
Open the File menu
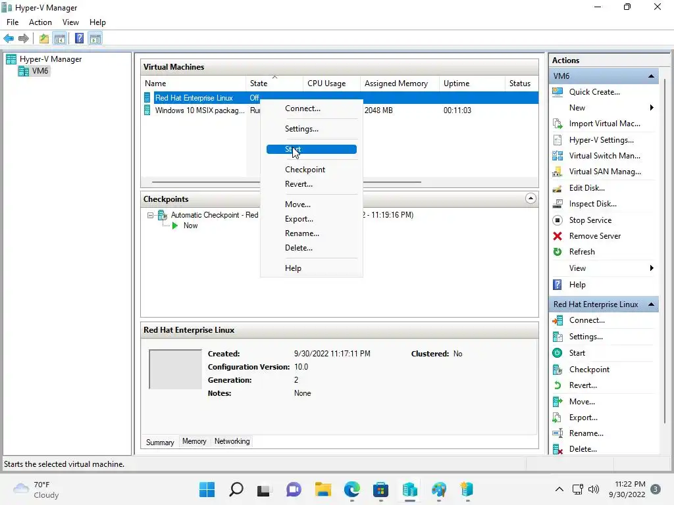(13, 22)
